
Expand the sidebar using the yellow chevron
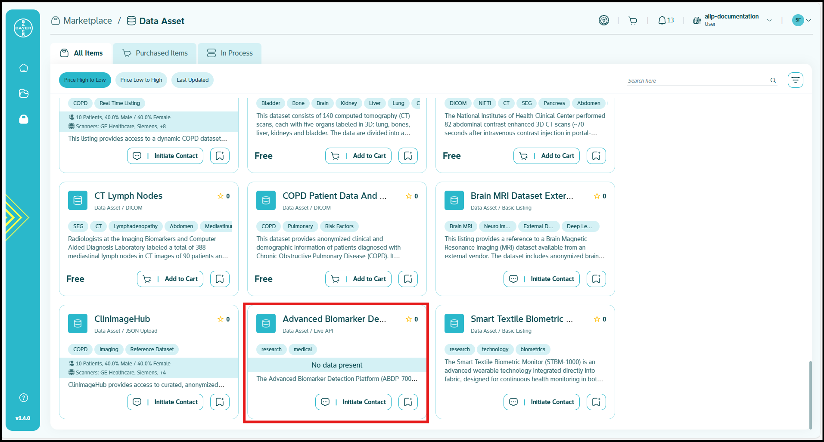tap(16, 217)
